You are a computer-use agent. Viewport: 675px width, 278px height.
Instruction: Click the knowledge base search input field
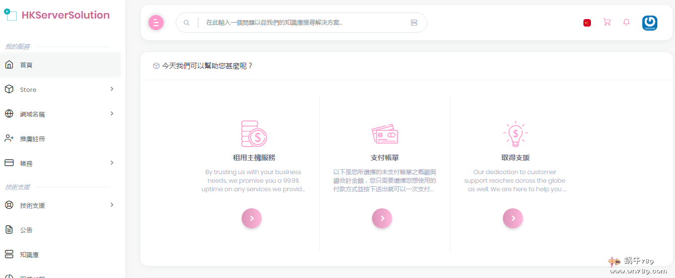(302, 23)
